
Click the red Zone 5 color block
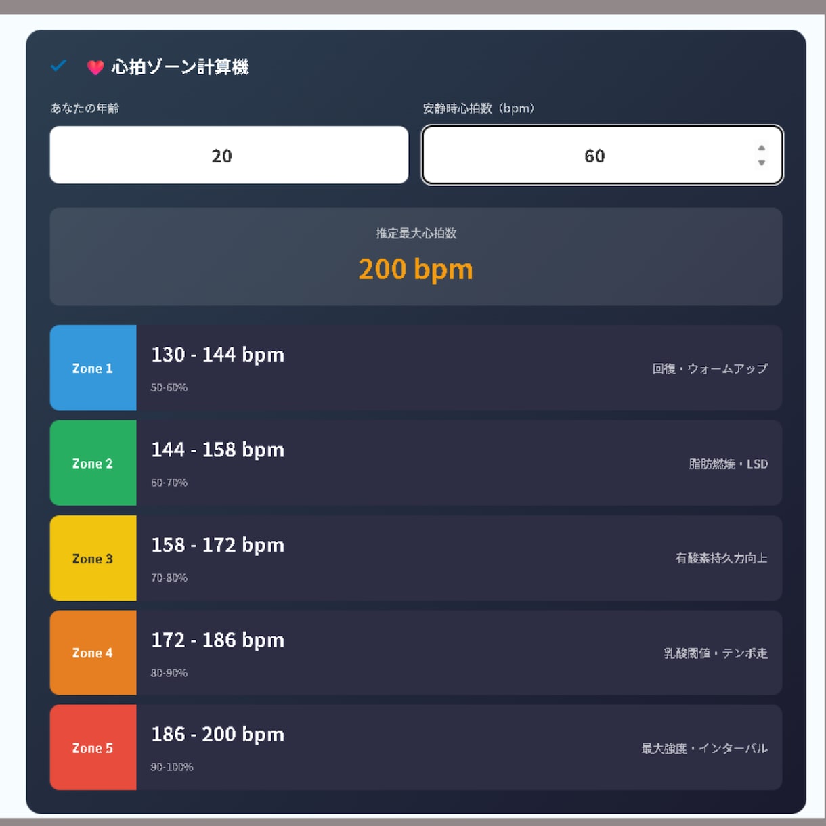point(93,747)
